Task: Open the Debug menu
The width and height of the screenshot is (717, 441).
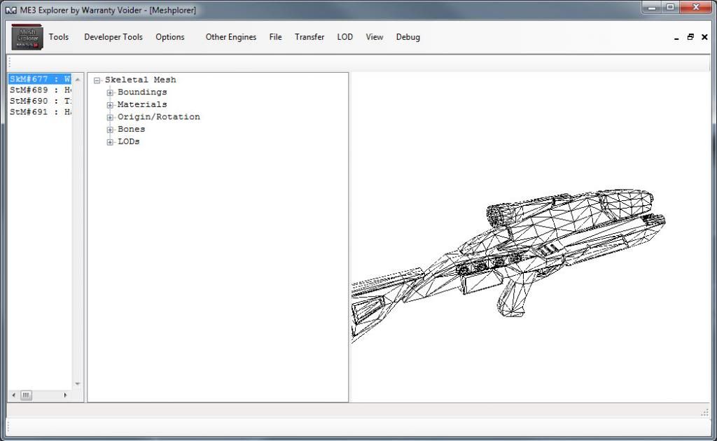Action: [x=408, y=37]
